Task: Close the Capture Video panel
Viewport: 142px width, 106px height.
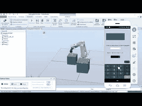Action: tap(54, 79)
